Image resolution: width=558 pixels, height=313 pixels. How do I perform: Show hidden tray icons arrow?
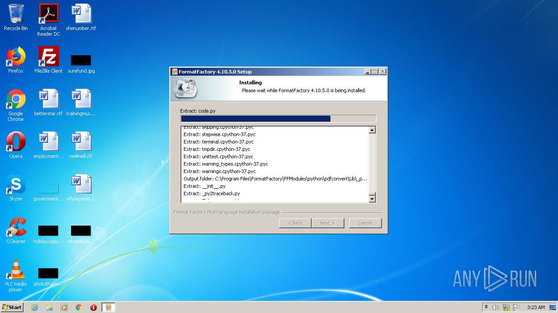point(486,307)
